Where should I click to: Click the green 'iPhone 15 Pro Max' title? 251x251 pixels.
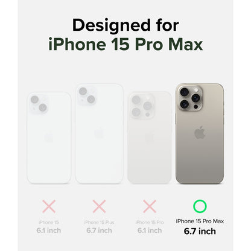click(x=125, y=45)
